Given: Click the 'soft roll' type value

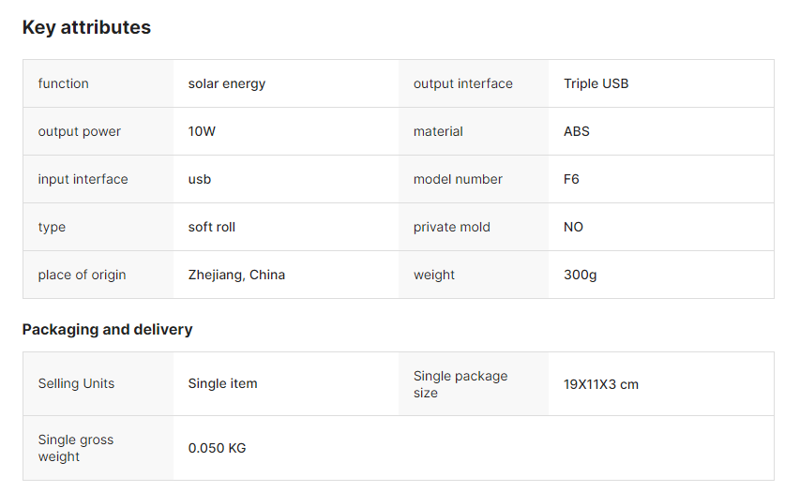Looking at the screenshot, I should pyautogui.click(x=211, y=227).
